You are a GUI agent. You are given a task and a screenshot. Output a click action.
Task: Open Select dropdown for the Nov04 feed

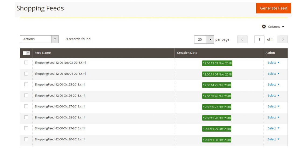pyautogui.click(x=273, y=74)
